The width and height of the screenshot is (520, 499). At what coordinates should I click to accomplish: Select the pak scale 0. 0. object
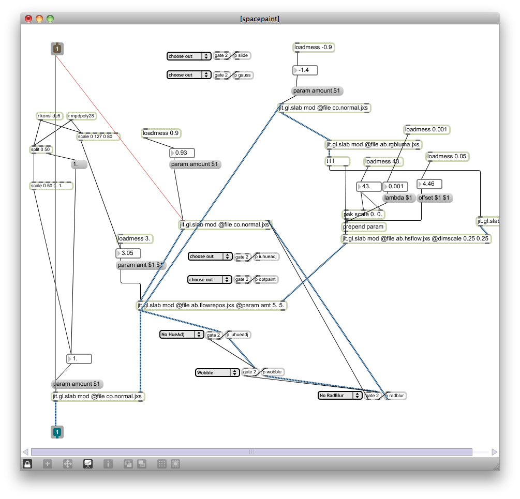tap(363, 215)
